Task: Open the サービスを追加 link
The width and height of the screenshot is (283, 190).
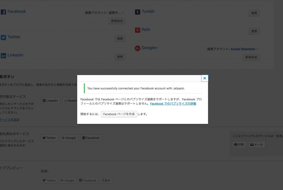Action: [10, 120]
